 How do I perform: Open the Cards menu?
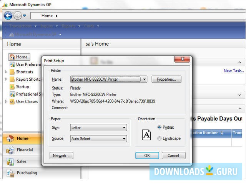pos(91,26)
